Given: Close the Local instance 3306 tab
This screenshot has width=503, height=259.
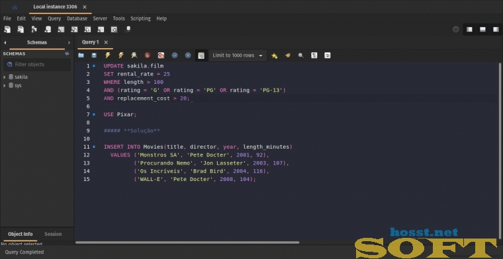Looking at the screenshot, I should 85,7.
